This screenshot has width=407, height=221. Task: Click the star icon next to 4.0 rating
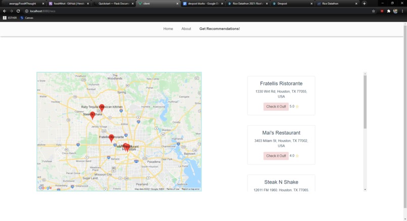coord(297,156)
